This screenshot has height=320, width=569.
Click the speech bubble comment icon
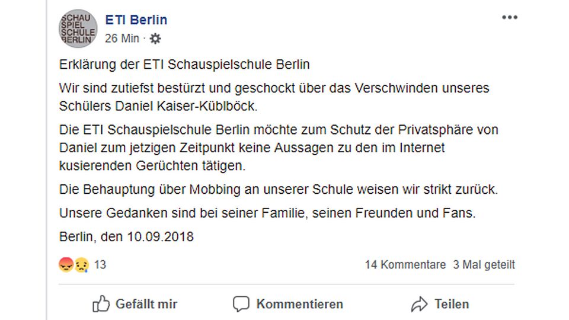pyautogui.click(x=241, y=305)
